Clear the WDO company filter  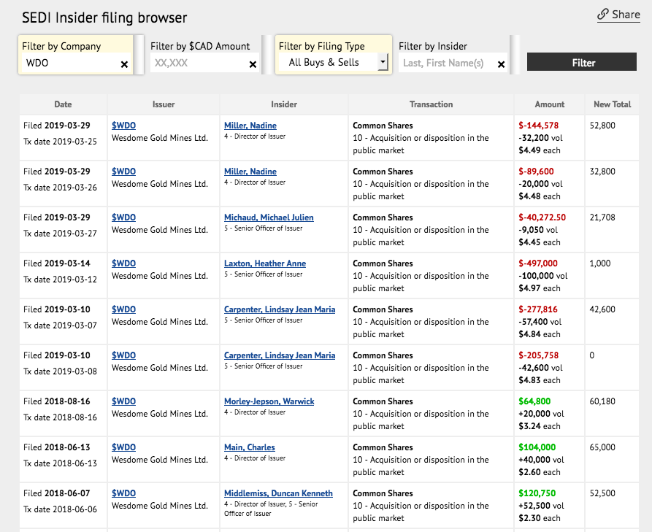click(x=124, y=64)
